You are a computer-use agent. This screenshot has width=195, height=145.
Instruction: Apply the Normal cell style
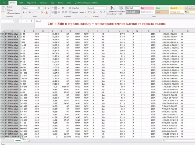(133, 8)
